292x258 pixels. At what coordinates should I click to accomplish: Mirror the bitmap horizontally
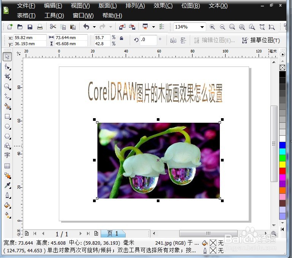tap(173, 40)
